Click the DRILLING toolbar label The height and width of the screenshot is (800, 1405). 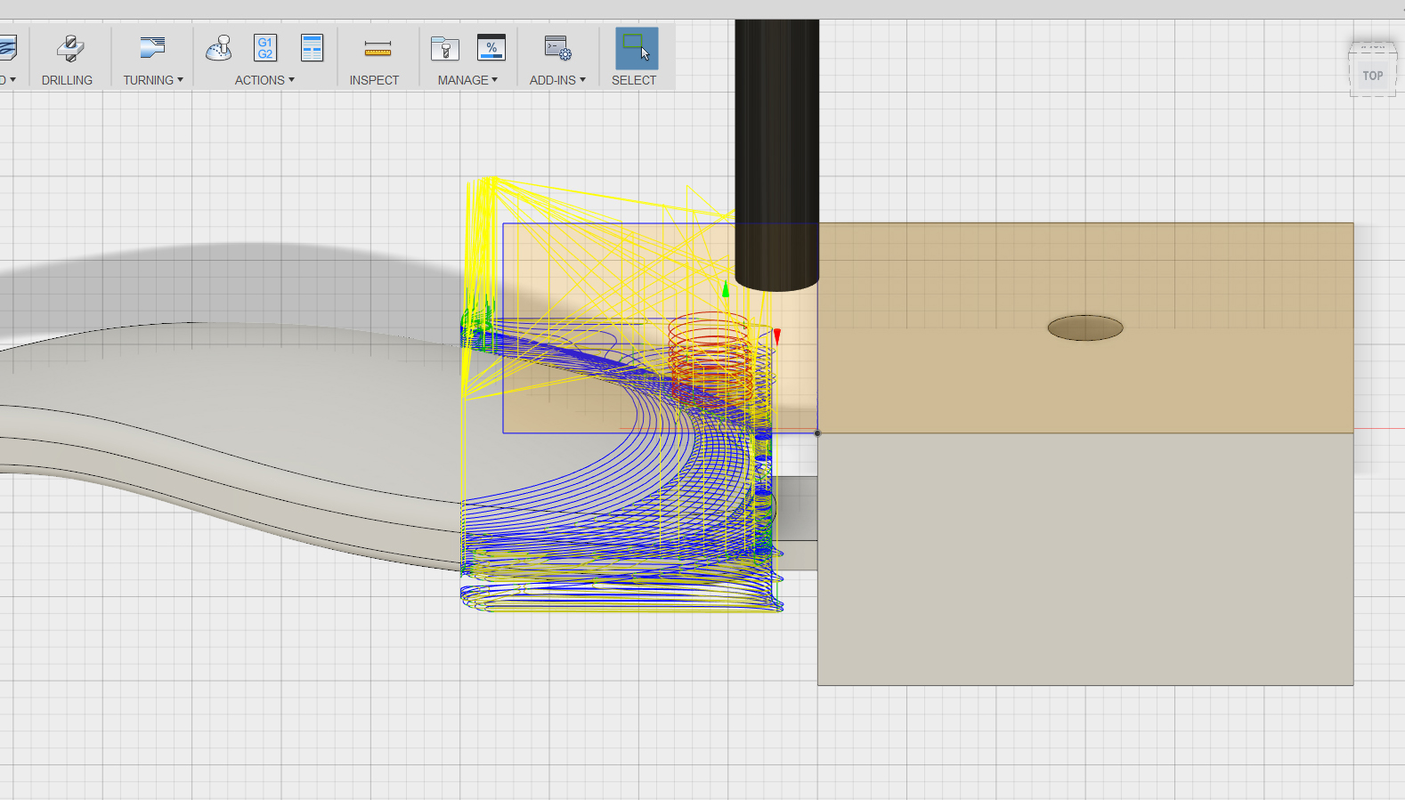click(67, 80)
